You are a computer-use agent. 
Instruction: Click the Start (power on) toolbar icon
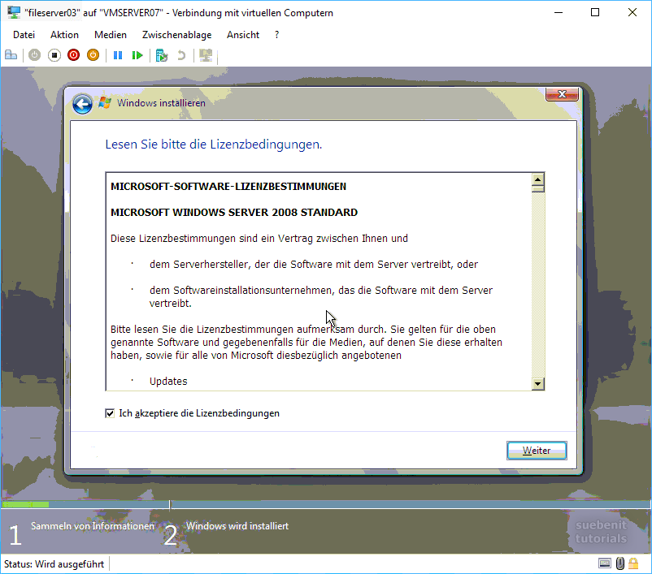click(34, 55)
